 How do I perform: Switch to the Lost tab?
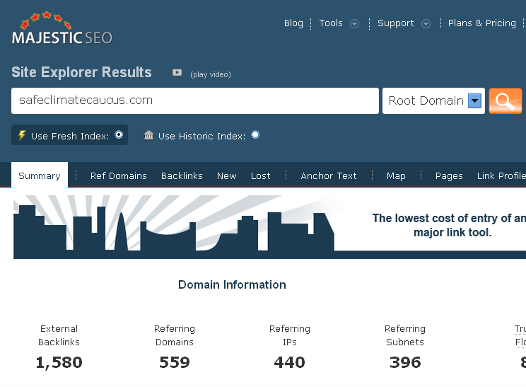(261, 175)
